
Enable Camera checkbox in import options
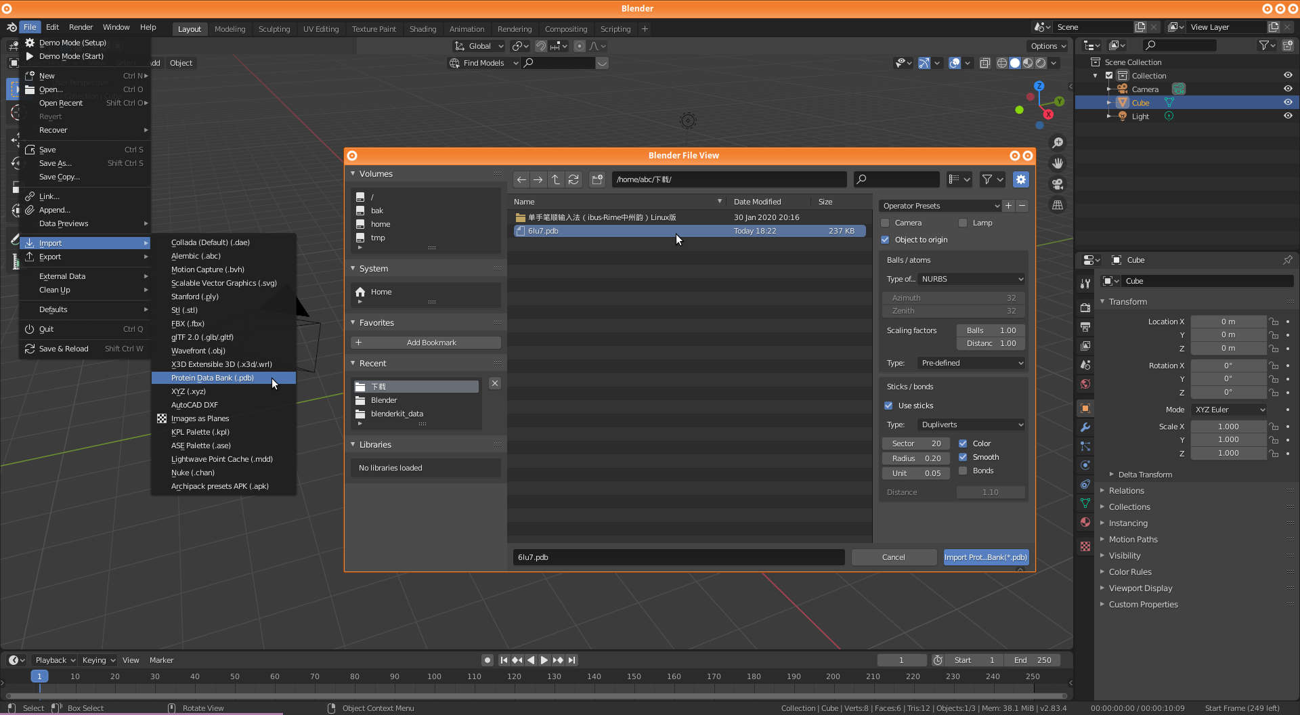pos(885,223)
